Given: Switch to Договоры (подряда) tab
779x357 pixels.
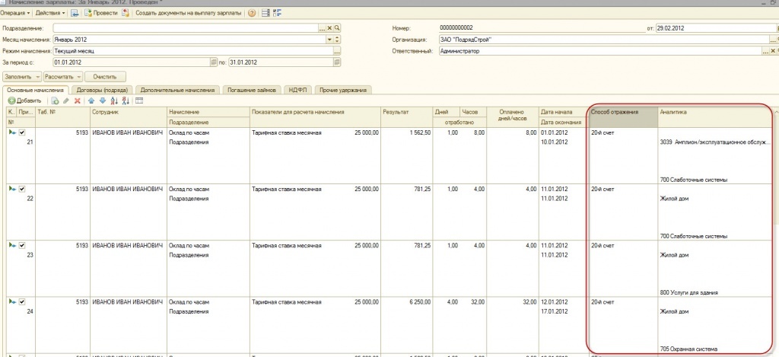Looking at the screenshot, I should point(103,91).
